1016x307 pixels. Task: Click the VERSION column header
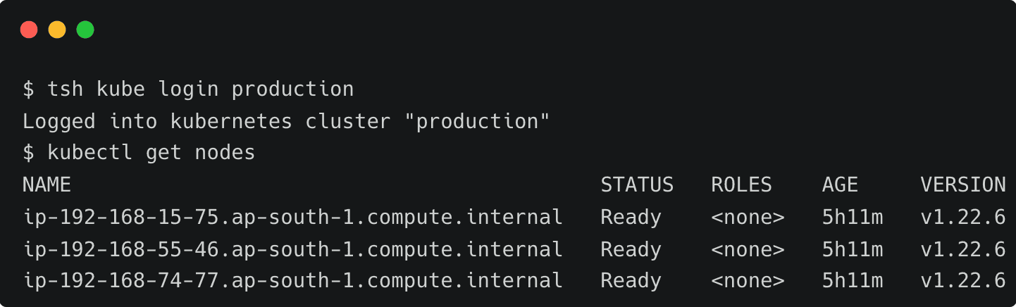(x=962, y=184)
